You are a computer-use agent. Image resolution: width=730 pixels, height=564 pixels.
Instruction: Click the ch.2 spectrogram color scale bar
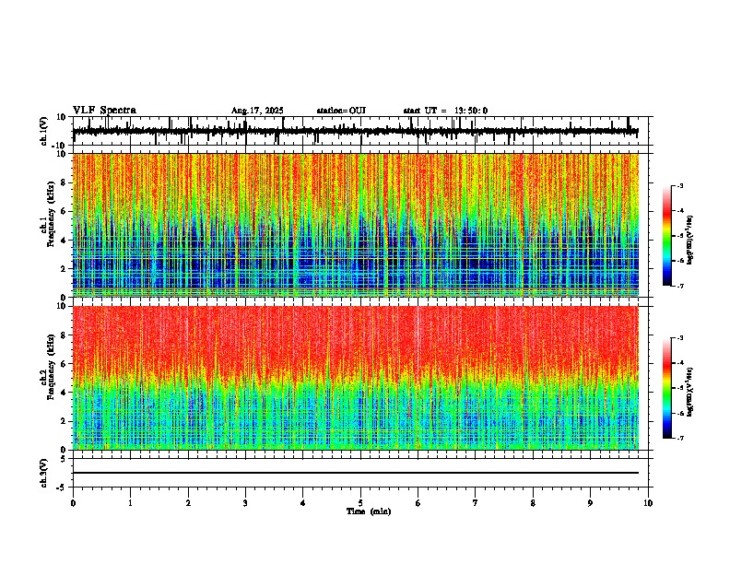667,388
